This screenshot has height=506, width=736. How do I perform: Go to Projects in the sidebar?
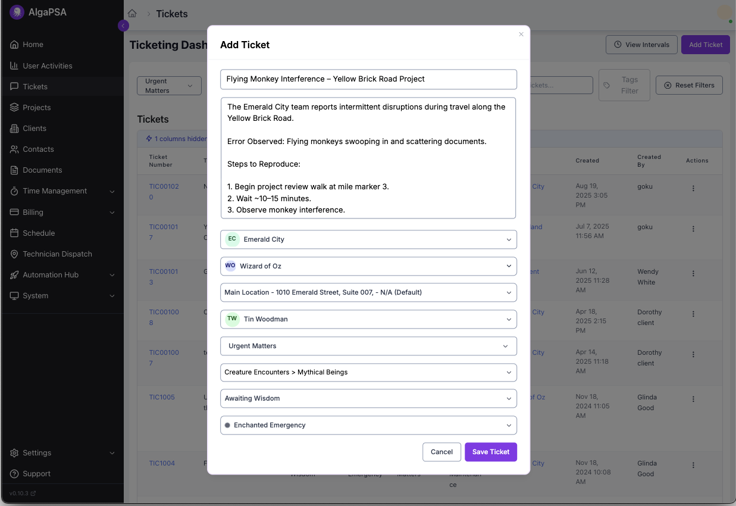pos(37,108)
